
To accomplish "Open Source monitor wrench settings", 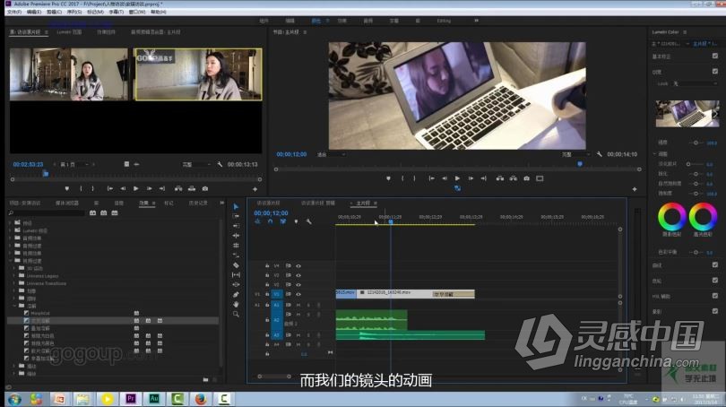I will tap(220, 164).
